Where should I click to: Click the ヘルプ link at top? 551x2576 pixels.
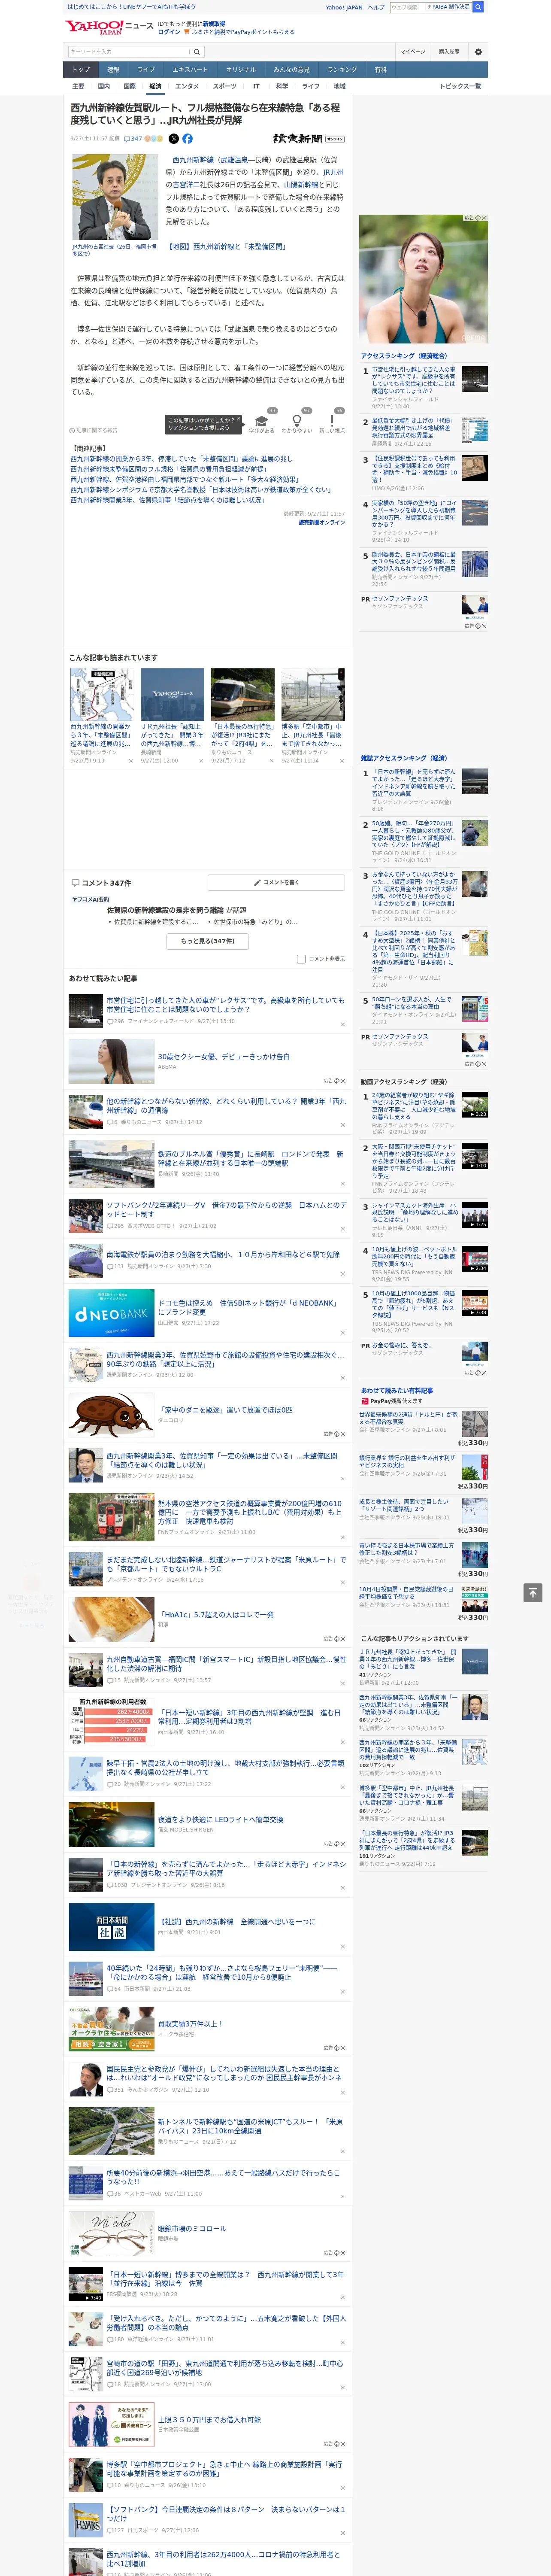376,7
